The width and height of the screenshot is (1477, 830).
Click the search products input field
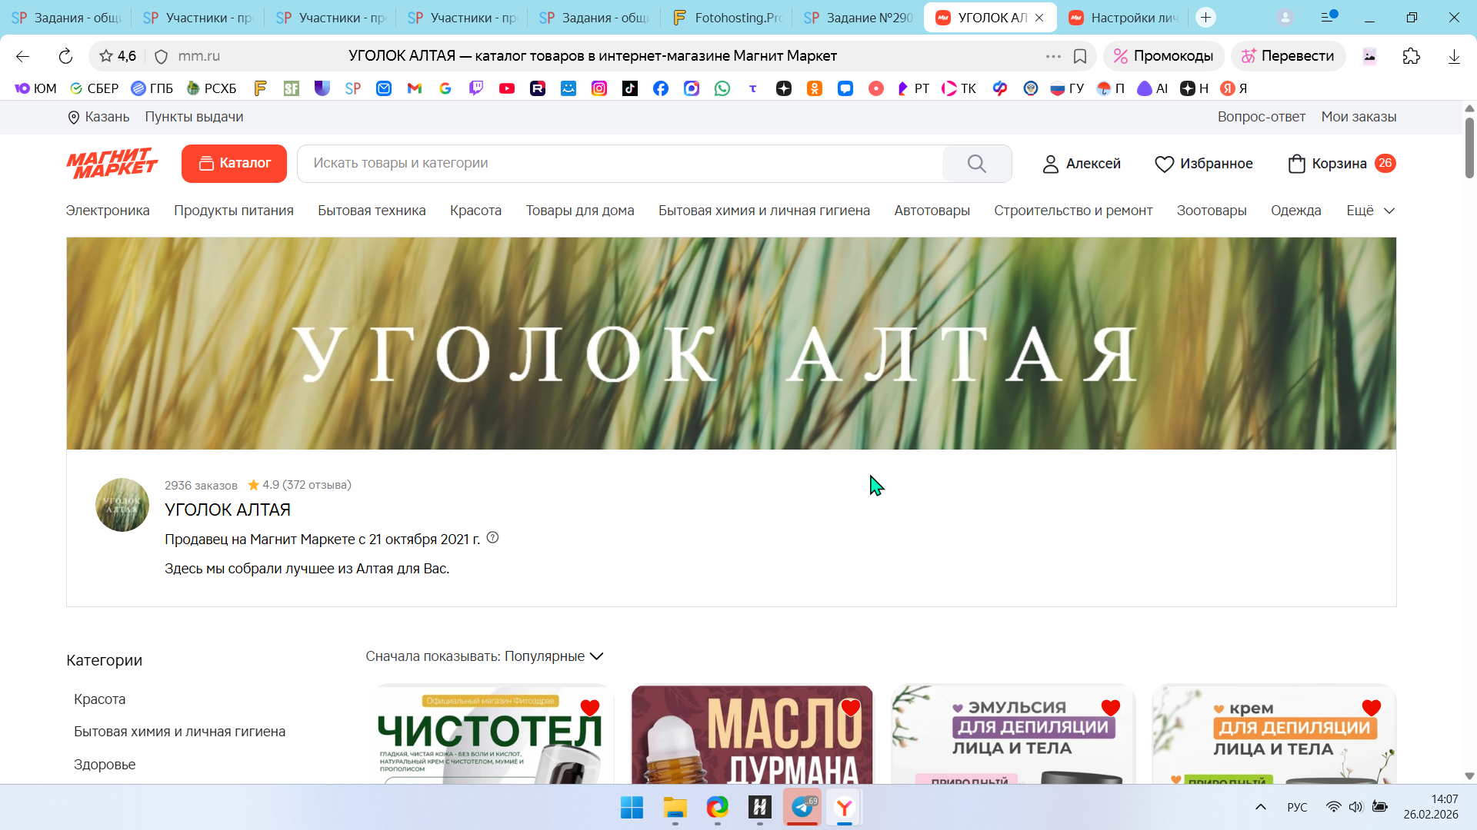click(x=619, y=163)
